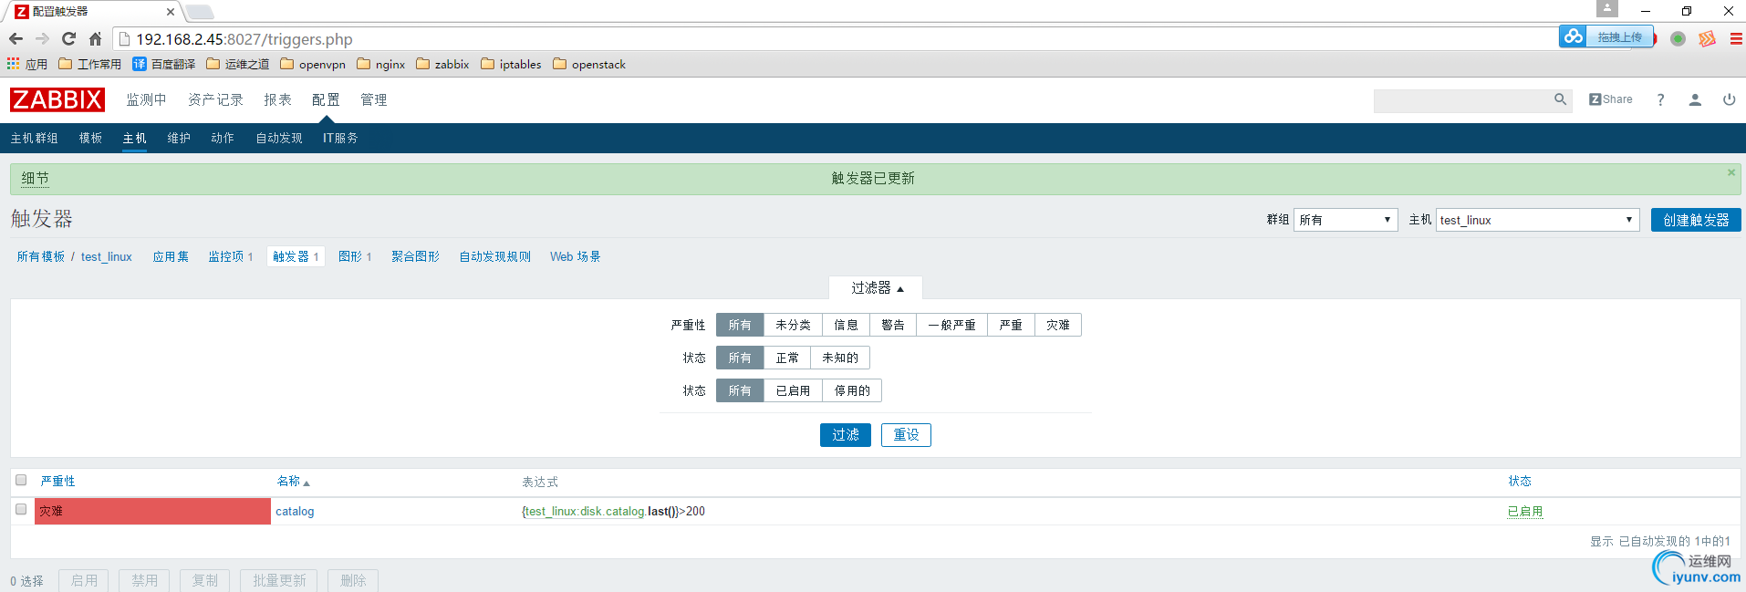Open the openstack bookmarks folder
The height and width of the screenshot is (592, 1746).
pos(589,64)
